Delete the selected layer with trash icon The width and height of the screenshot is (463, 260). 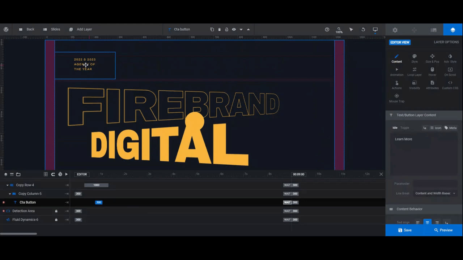pyautogui.click(x=219, y=29)
